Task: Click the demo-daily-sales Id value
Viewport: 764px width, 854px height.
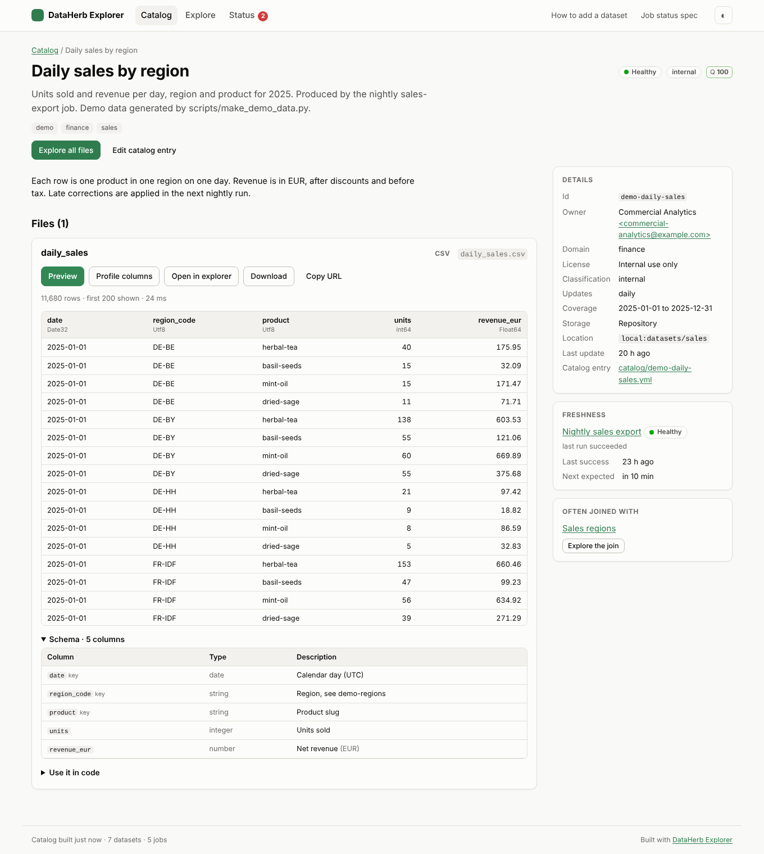Action: [x=653, y=197]
